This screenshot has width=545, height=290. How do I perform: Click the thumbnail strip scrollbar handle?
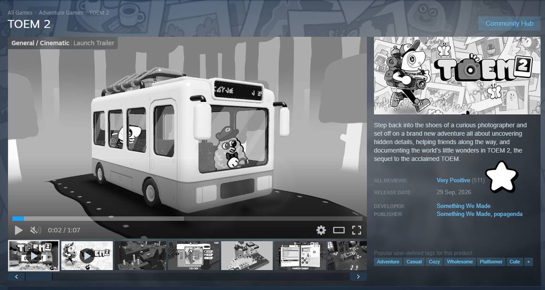click(x=38, y=276)
